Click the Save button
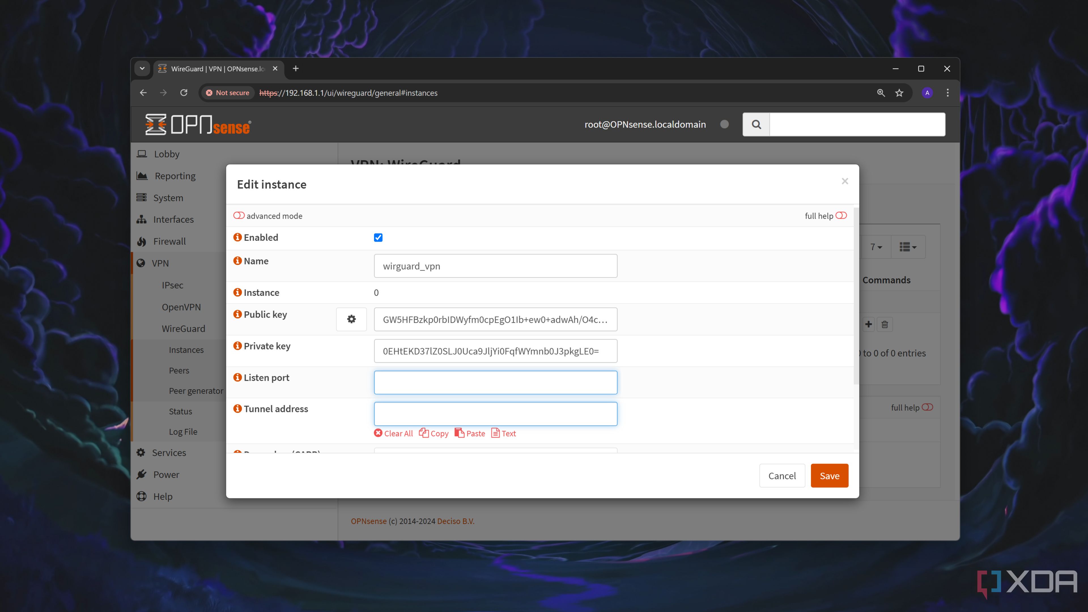Screen dimensions: 1088x612 [x=829, y=476]
